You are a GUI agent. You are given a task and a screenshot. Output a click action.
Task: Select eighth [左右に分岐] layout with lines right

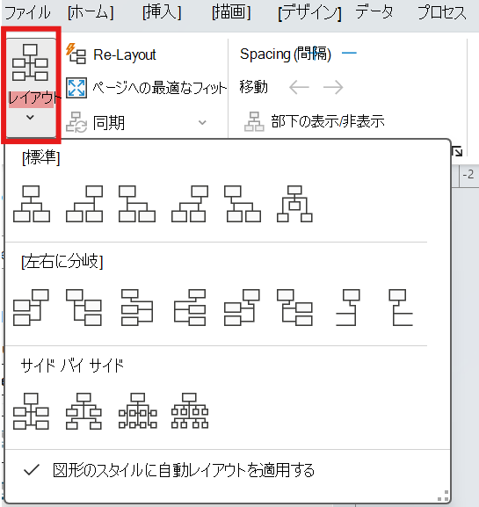[401, 308]
